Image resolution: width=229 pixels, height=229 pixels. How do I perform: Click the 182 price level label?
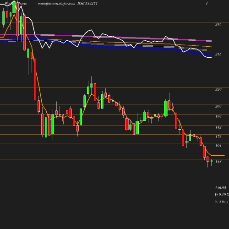[218, 127]
